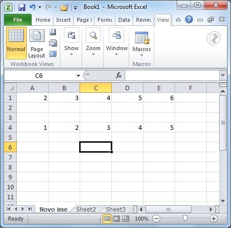Open the Macros dropdown menu
The width and height of the screenshot is (231, 228).
tap(141, 44)
